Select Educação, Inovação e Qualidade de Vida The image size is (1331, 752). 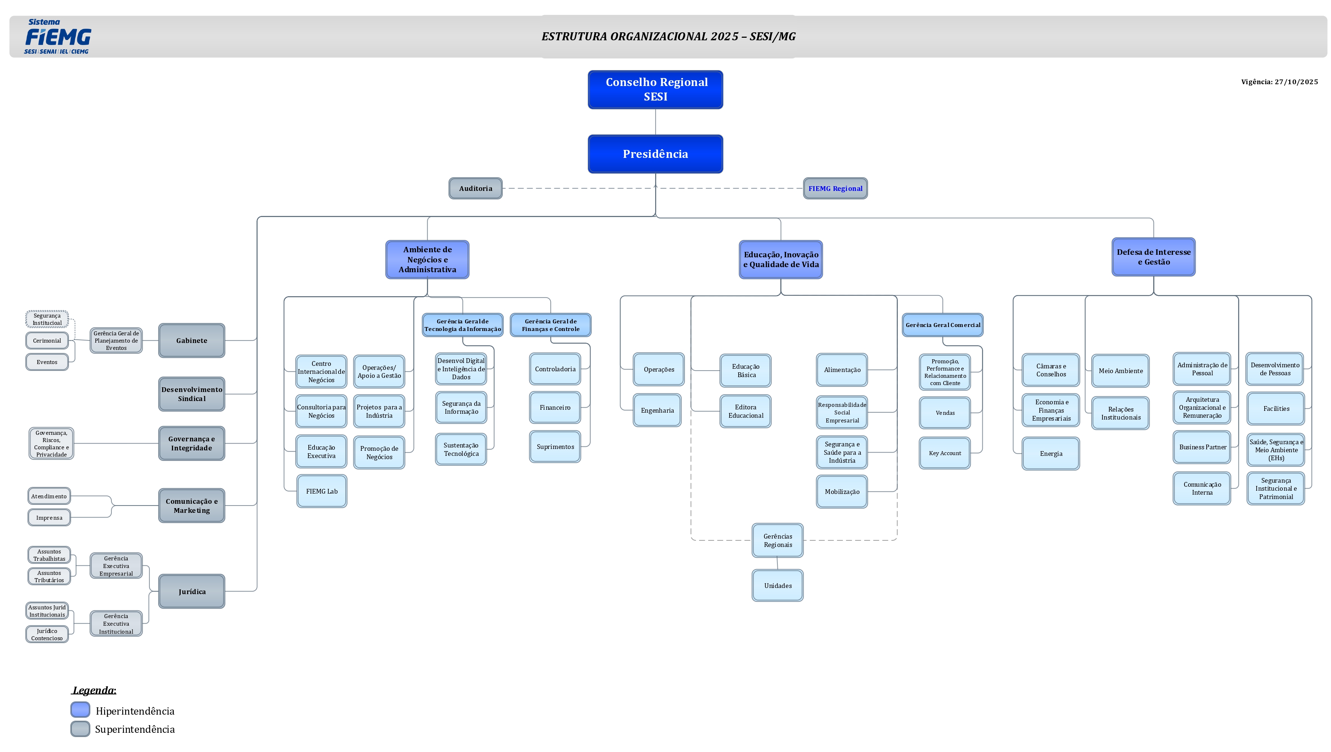[x=781, y=259]
